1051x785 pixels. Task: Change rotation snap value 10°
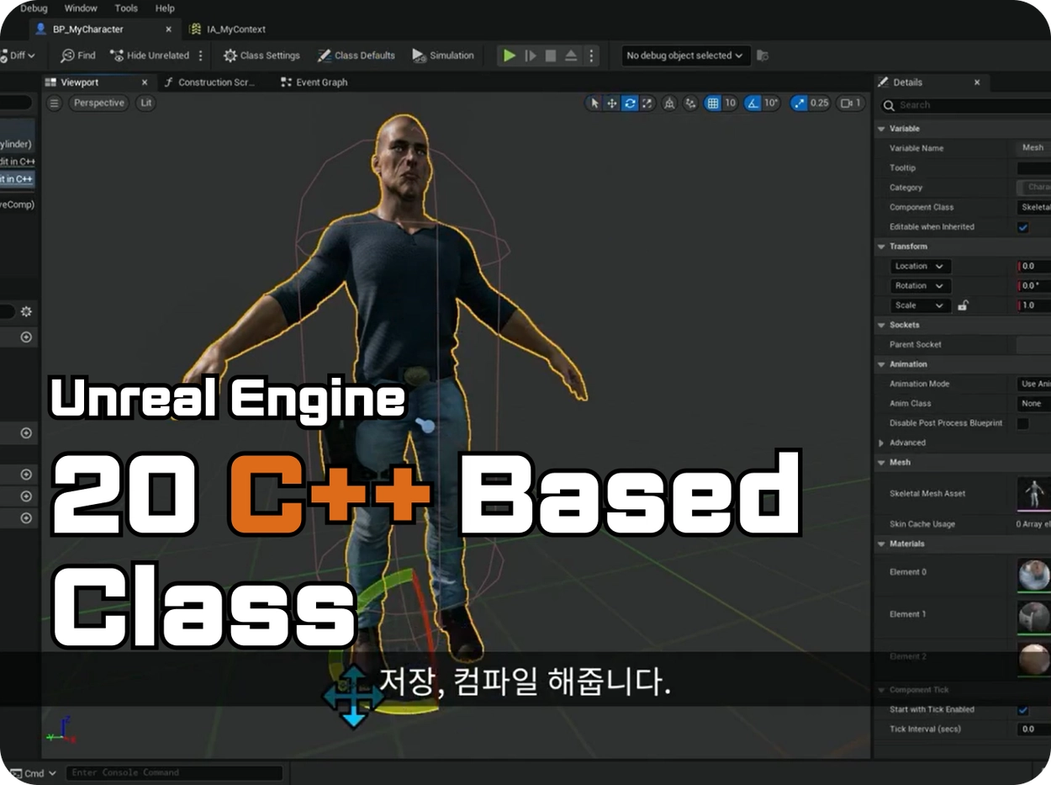(x=772, y=103)
